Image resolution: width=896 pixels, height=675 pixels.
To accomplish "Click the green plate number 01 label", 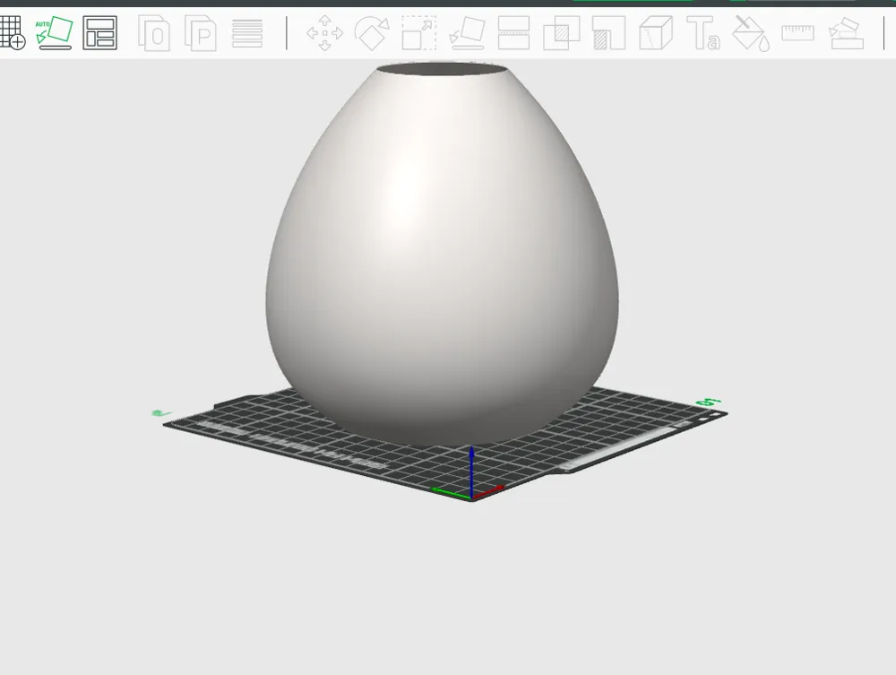I will click(x=709, y=402).
